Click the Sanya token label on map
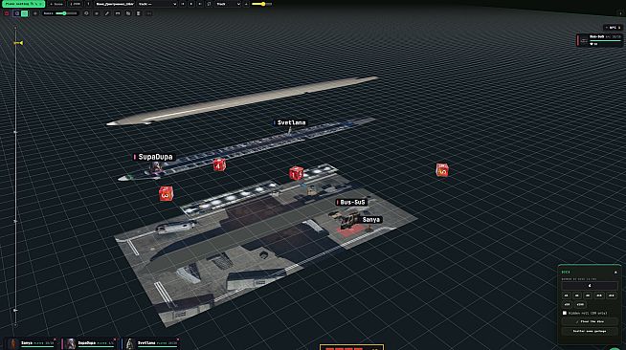The height and width of the screenshot is (350, 626). pos(370,220)
